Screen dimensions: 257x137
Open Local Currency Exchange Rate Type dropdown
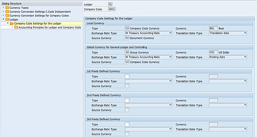pos(170,33)
